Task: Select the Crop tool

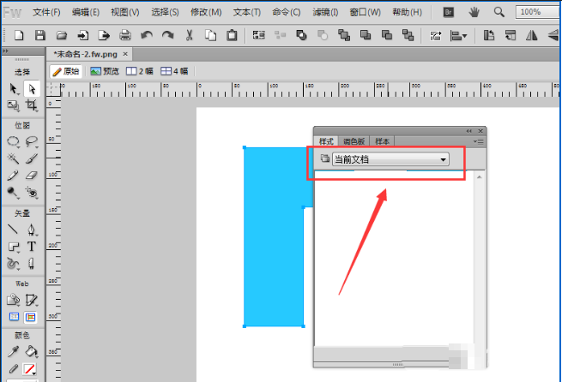Action: coord(32,105)
